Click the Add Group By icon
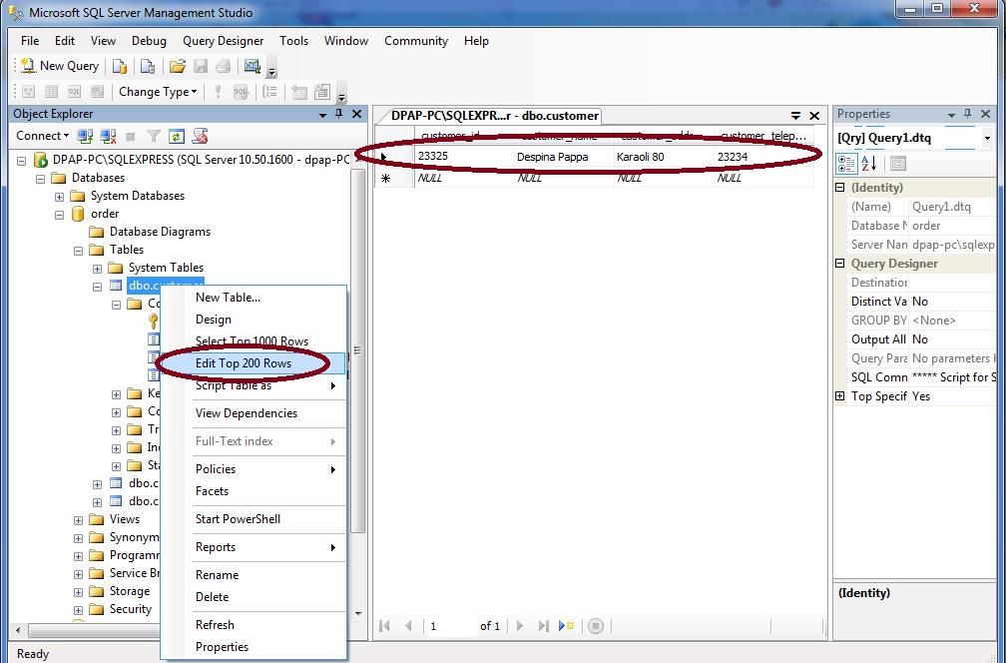This screenshot has height=663, width=1006. point(270,92)
